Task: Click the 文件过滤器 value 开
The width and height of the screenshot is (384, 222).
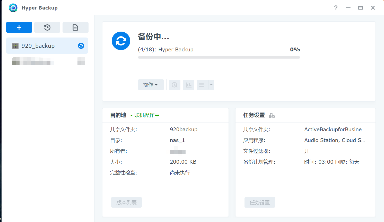Action: (307, 151)
